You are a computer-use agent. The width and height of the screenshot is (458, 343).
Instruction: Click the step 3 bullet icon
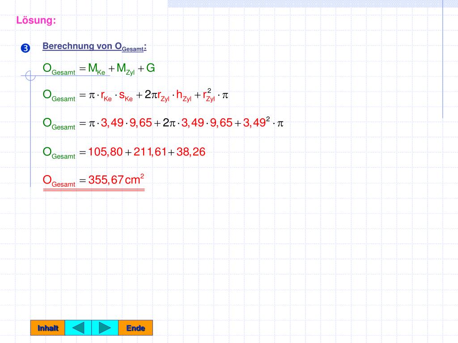[x=25, y=48]
